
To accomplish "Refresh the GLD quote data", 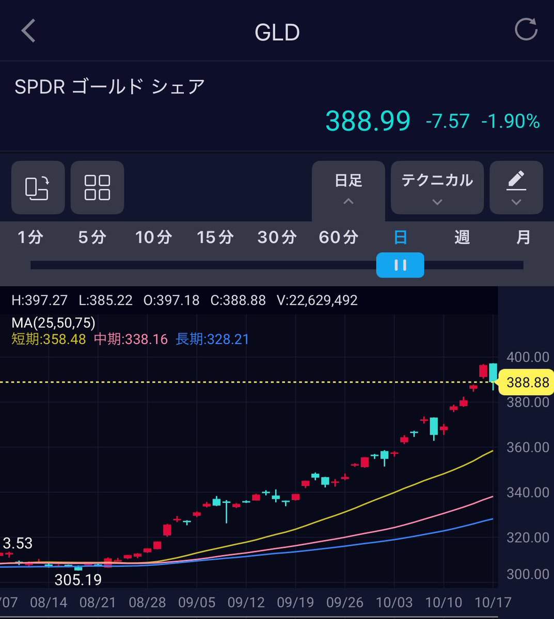I will pyautogui.click(x=526, y=29).
